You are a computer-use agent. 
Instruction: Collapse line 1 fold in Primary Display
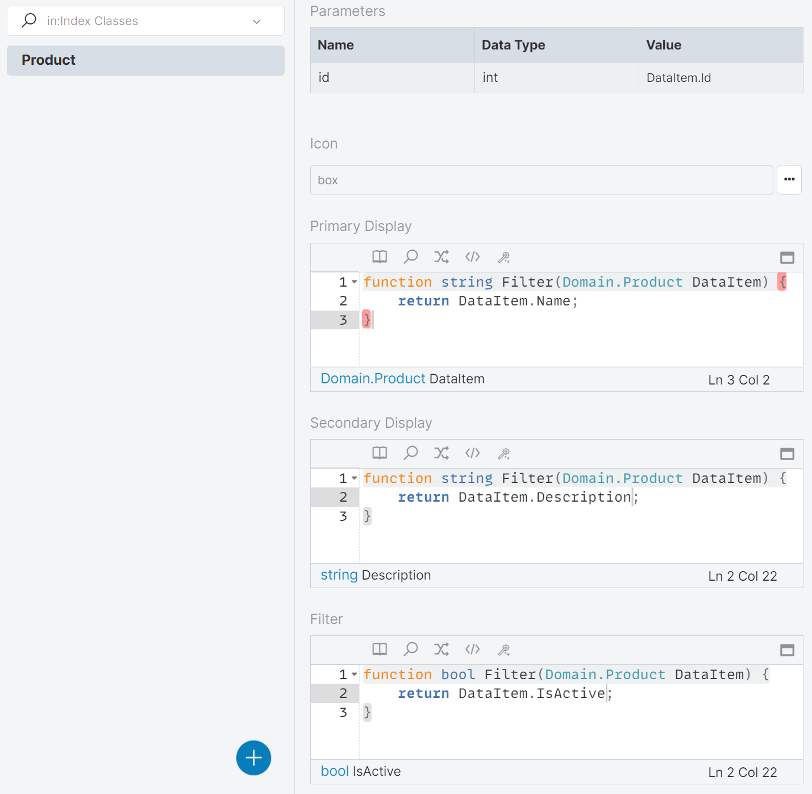pos(355,282)
